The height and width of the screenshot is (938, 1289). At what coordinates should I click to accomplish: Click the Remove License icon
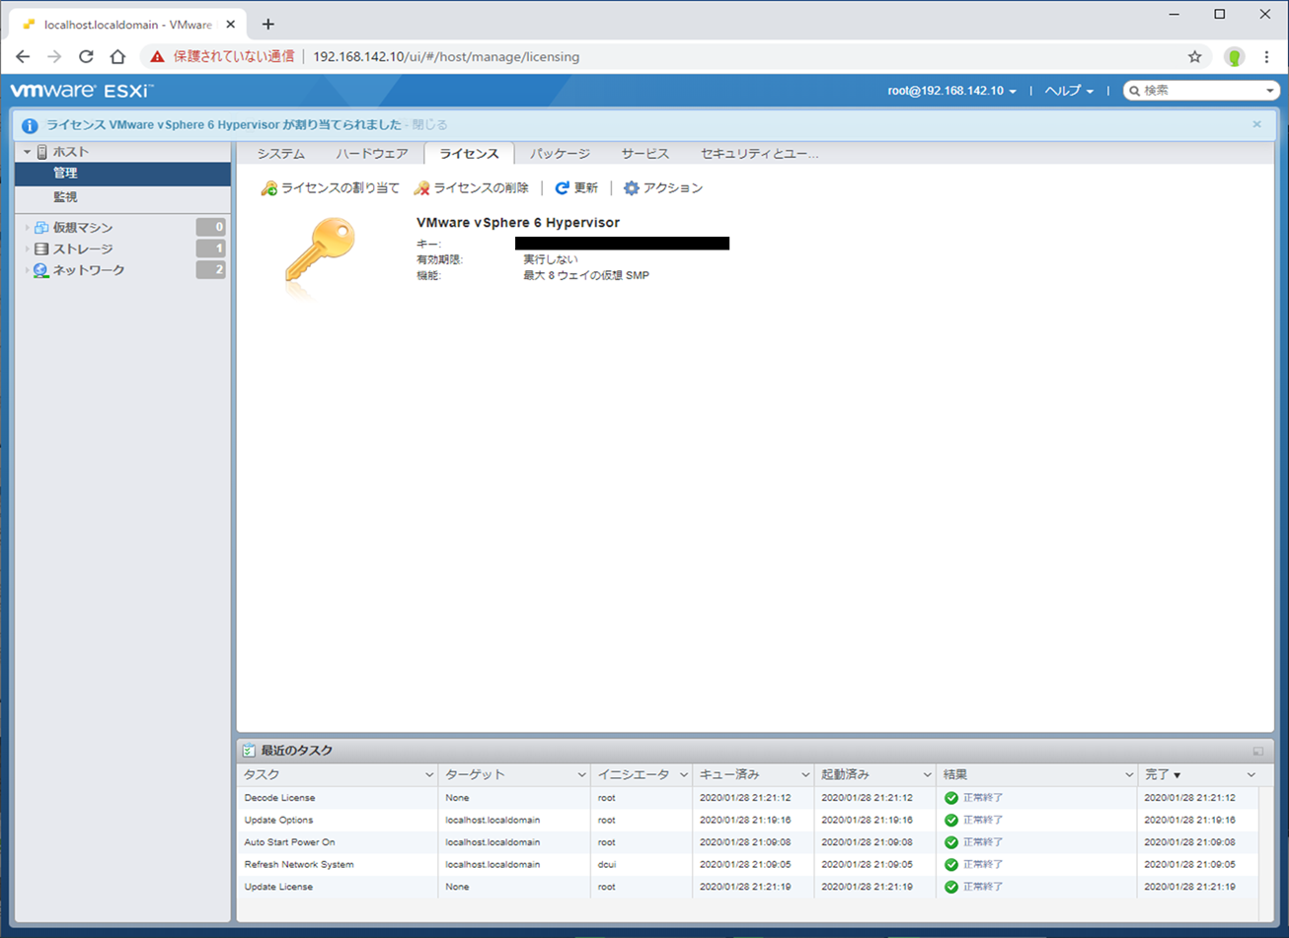point(421,188)
